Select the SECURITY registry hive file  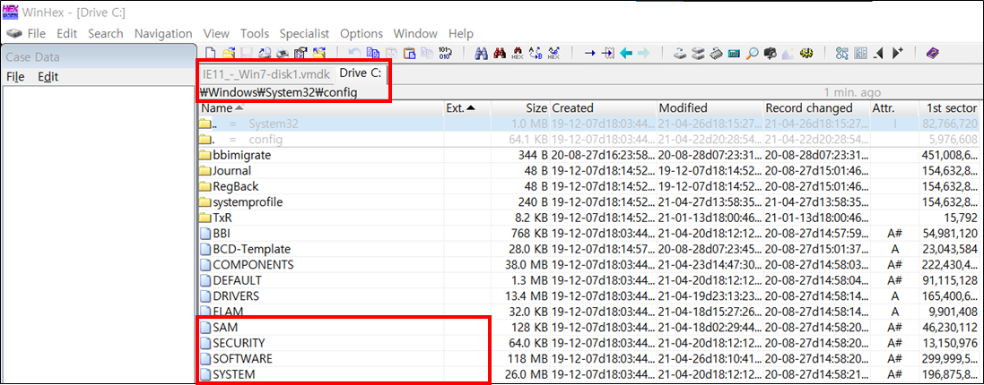click(x=590, y=343)
